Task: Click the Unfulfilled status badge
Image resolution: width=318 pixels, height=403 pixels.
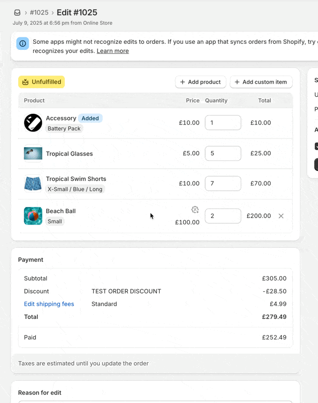Action: 42,82
